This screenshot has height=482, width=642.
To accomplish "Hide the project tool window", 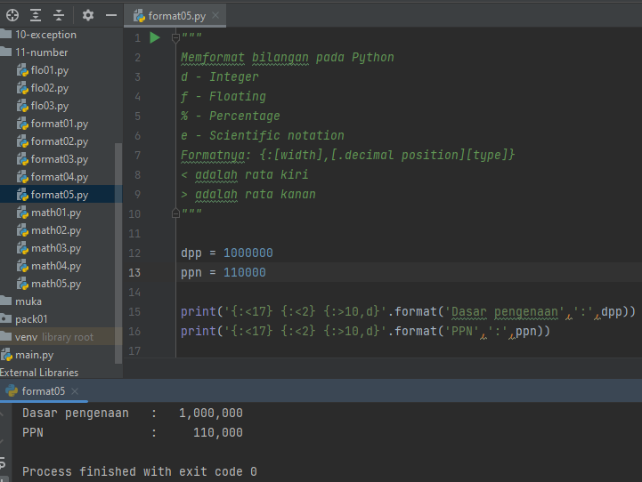I will [x=111, y=15].
